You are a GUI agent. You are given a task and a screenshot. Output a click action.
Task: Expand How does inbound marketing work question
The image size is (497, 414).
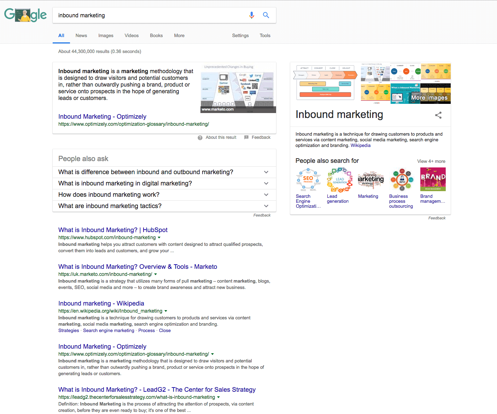(x=164, y=195)
